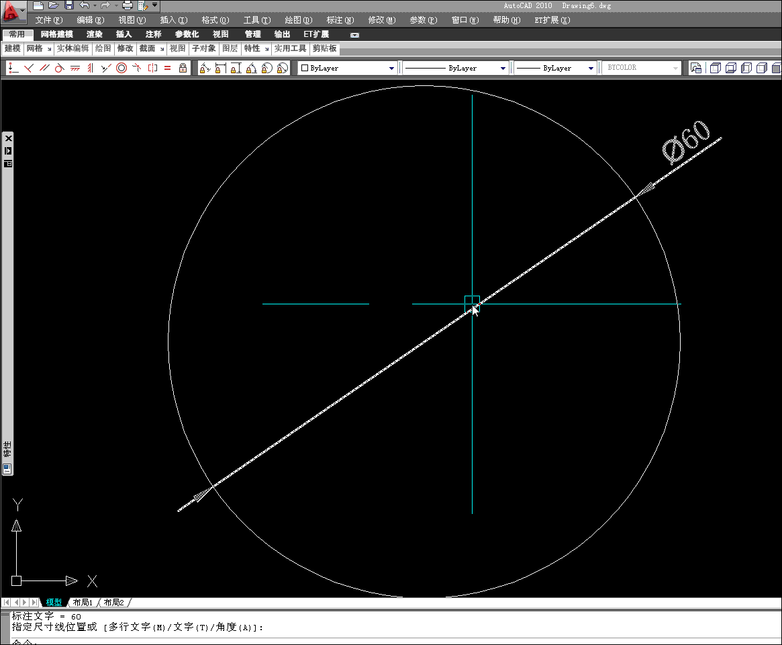Open the Visual Styles manager icon
This screenshot has width=782, height=645.
[695, 68]
